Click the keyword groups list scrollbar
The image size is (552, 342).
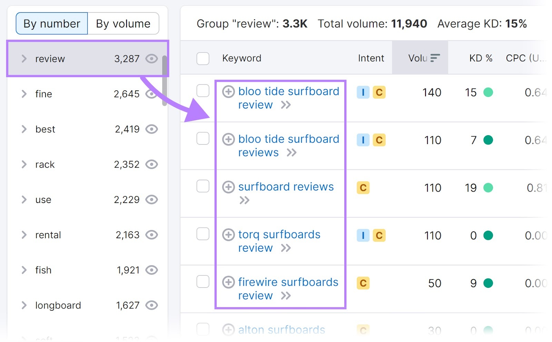pos(165,81)
